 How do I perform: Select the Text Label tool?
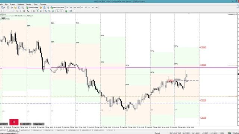point(24,11)
